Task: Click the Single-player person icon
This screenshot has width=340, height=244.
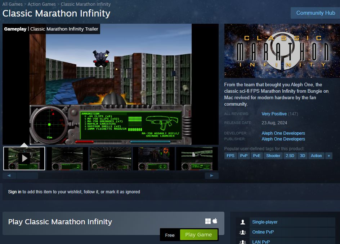Action: (243, 222)
